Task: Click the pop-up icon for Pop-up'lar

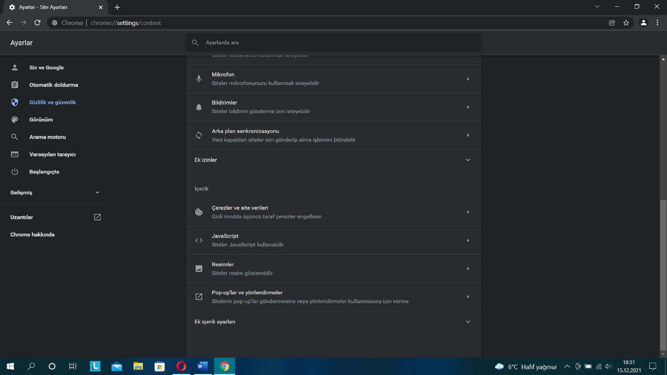Action: coord(199,297)
